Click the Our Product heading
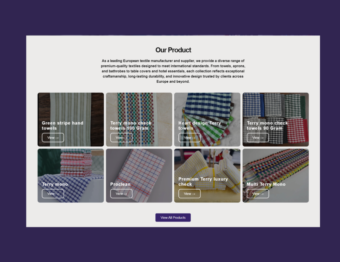Image resolution: width=340 pixels, height=262 pixels. (x=173, y=50)
